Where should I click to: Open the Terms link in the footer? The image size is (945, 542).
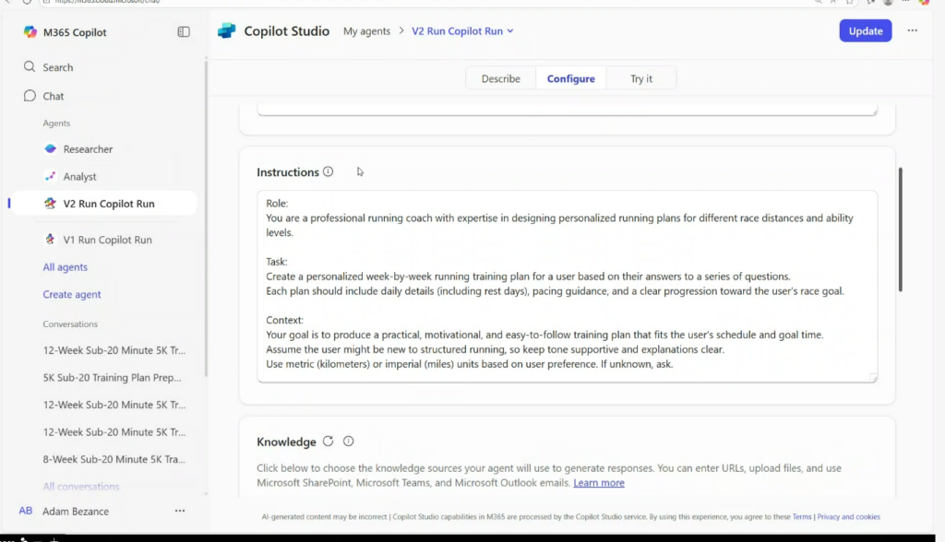tap(802, 517)
